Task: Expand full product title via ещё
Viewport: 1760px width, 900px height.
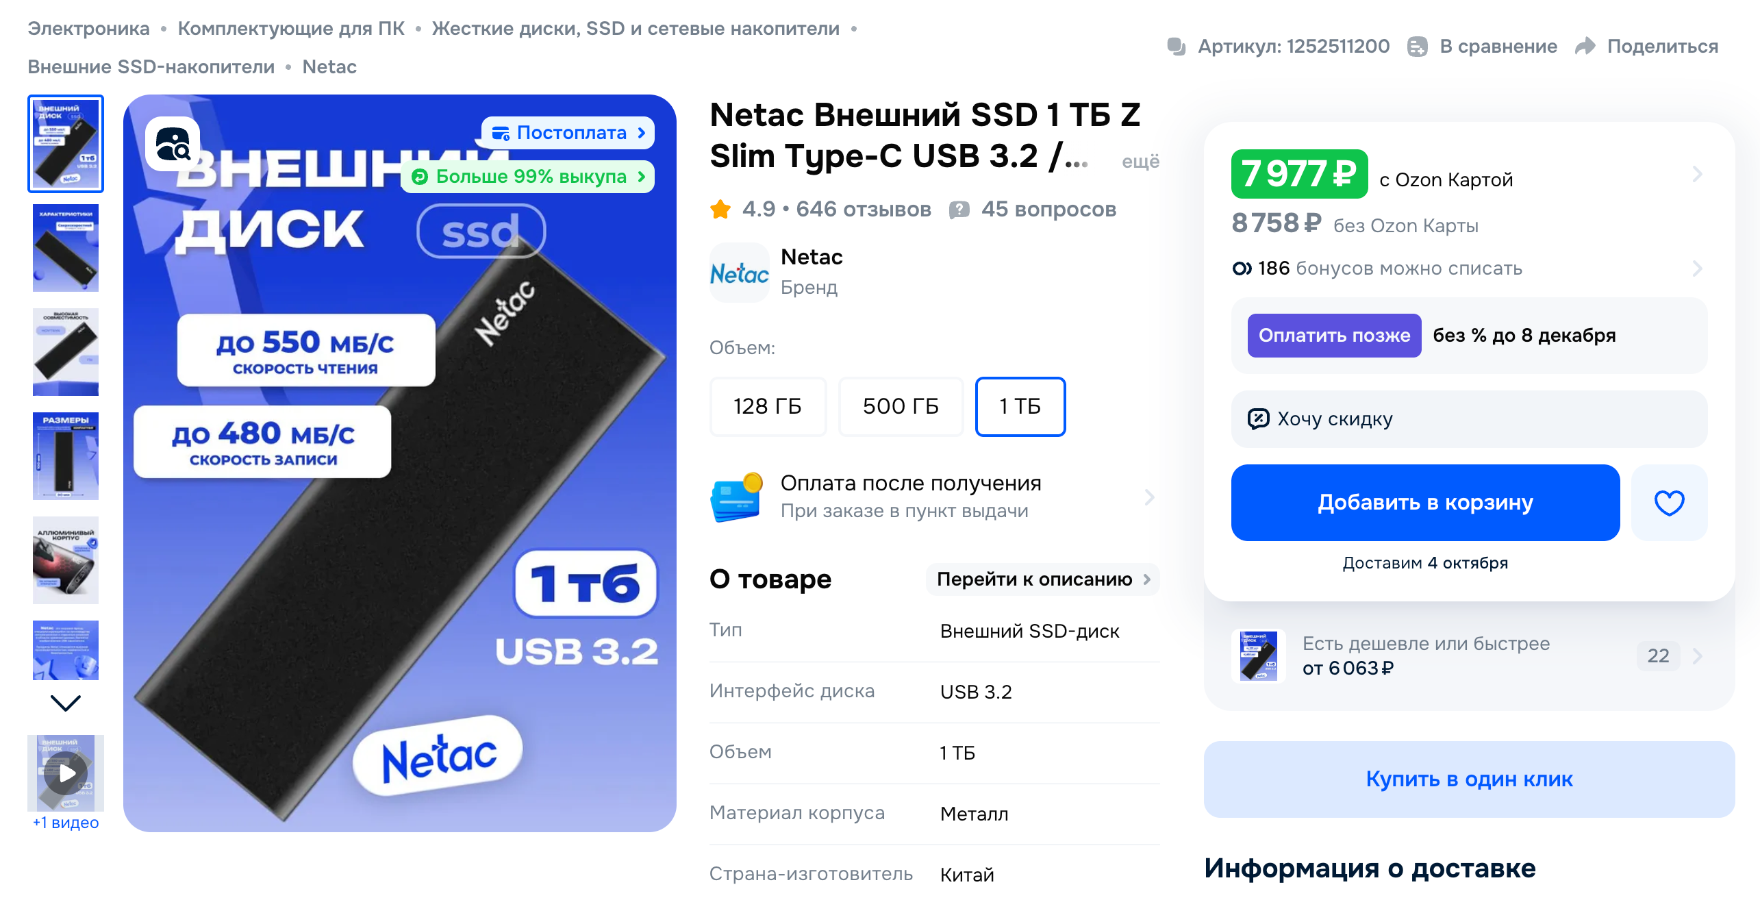Action: (x=1140, y=162)
